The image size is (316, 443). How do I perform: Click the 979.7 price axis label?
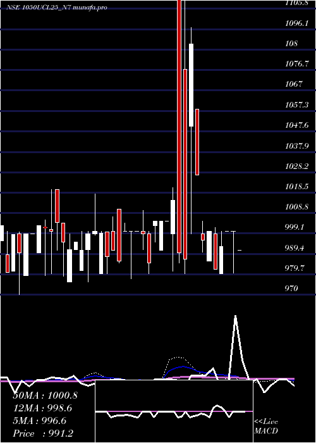(x=295, y=268)
